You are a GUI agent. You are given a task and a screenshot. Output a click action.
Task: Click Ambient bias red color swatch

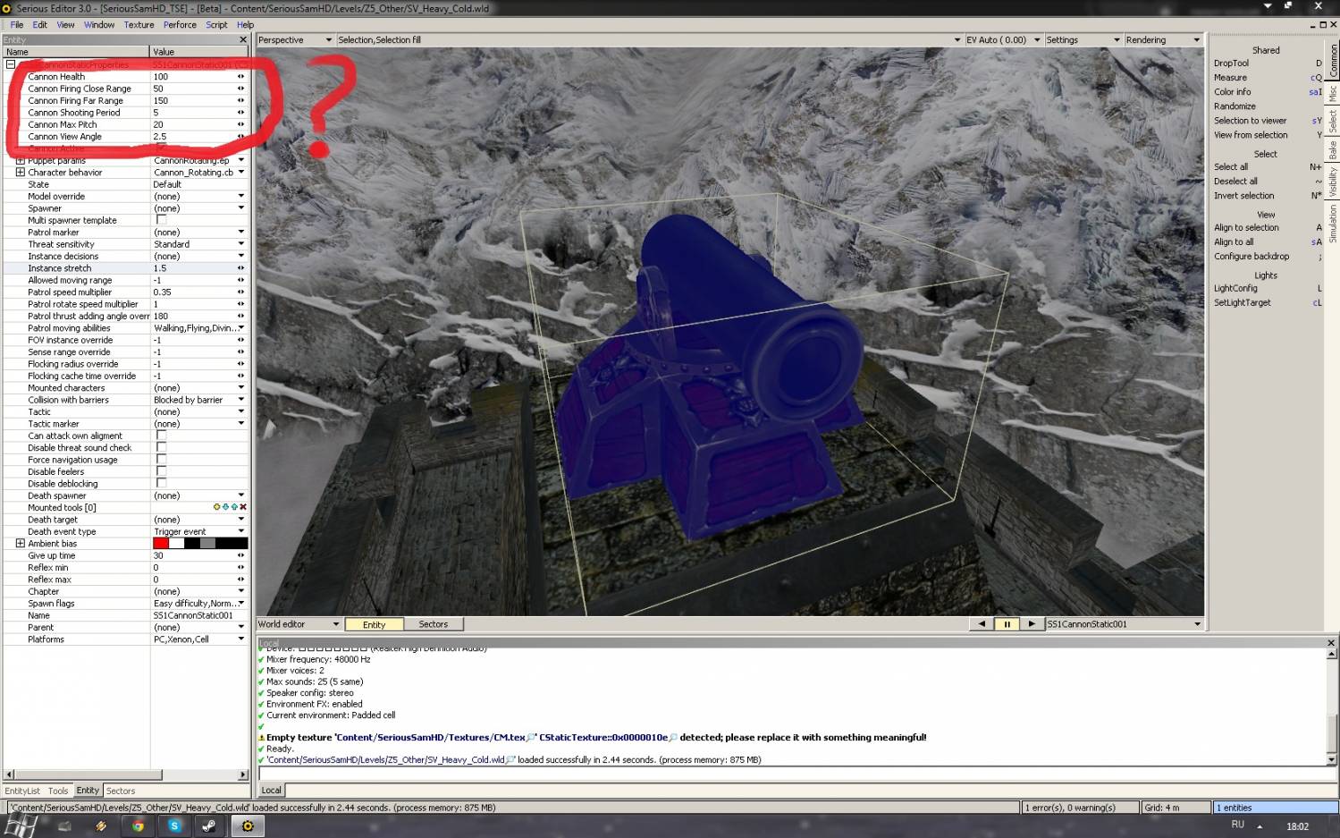[161, 544]
